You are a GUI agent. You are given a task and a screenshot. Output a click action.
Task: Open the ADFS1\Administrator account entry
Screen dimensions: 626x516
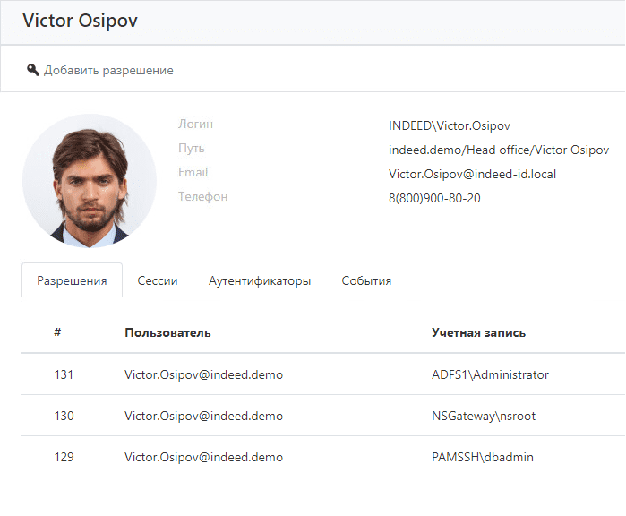tap(490, 374)
